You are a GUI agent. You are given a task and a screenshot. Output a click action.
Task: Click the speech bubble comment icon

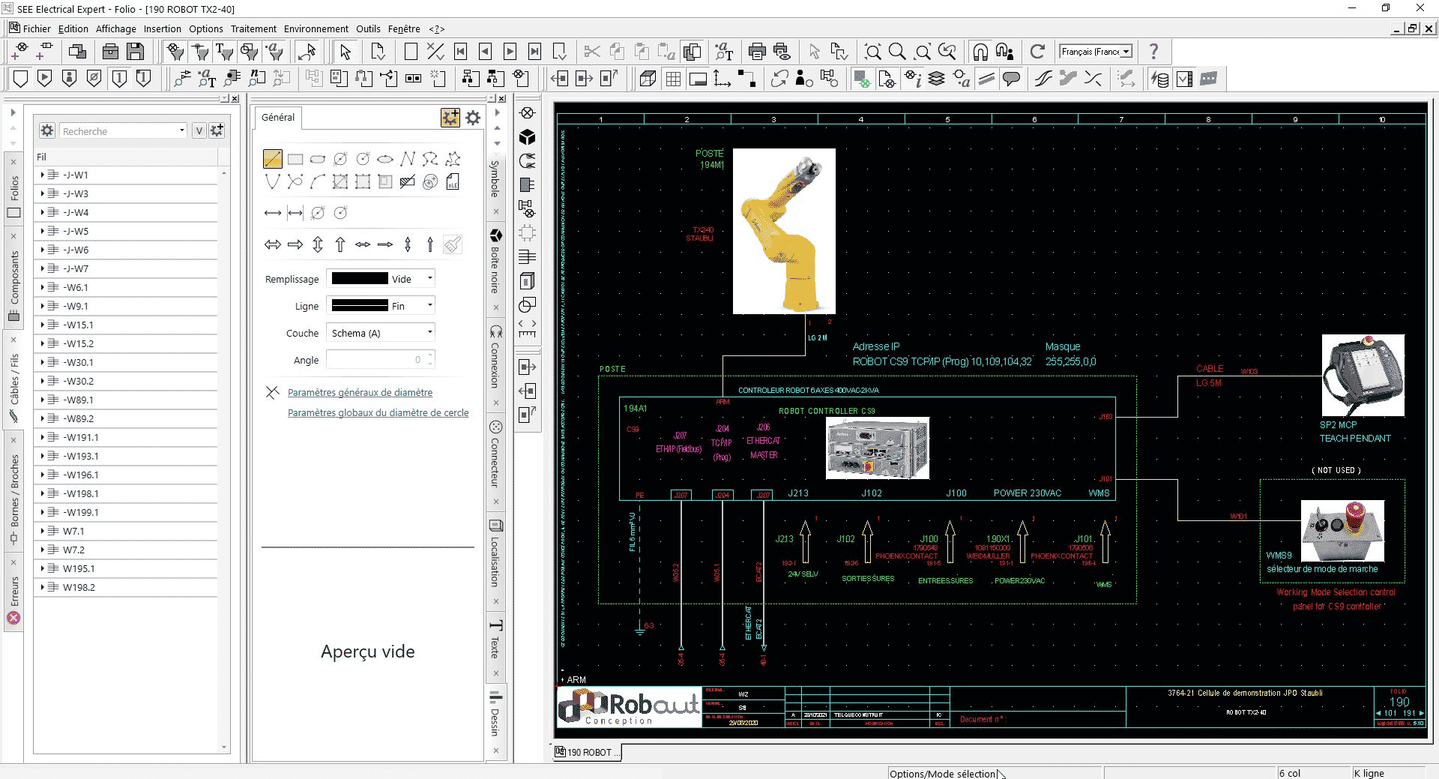(1012, 79)
